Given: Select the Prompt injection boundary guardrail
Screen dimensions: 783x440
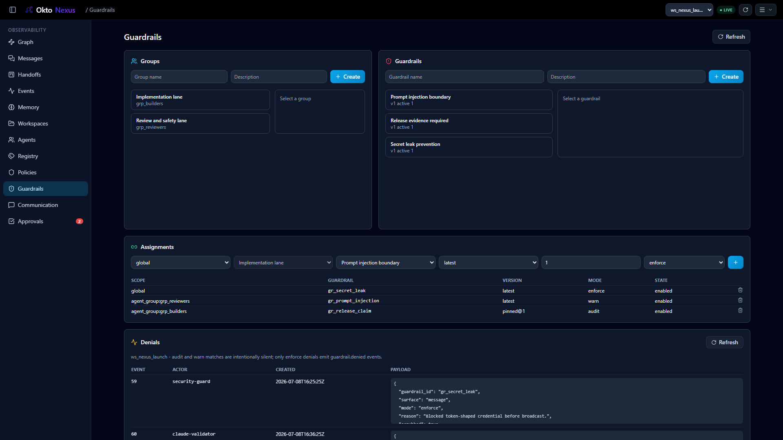Looking at the screenshot, I should click(x=469, y=100).
